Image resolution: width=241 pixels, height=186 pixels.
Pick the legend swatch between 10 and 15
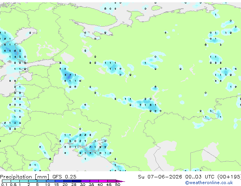pyautogui.click(x=50, y=181)
